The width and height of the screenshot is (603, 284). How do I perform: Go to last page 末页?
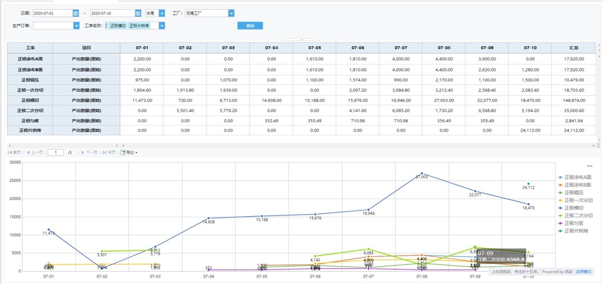tap(109, 153)
